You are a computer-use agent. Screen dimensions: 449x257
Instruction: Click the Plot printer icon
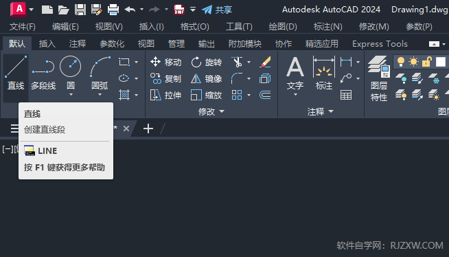[x=113, y=10]
